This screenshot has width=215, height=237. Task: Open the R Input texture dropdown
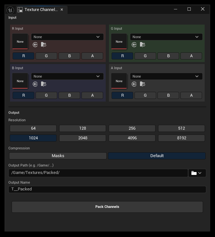point(67,37)
